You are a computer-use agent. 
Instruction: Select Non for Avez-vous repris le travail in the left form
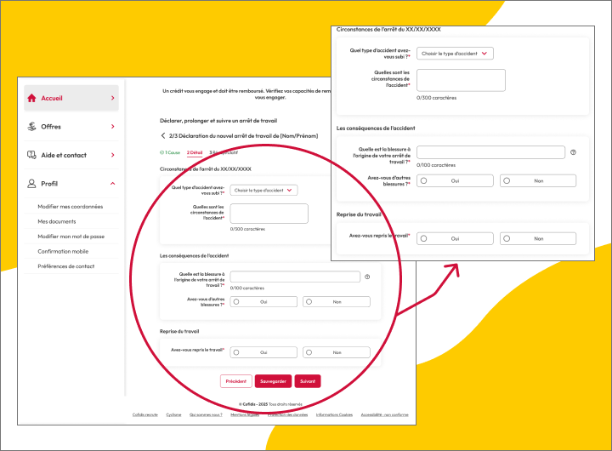pos(336,352)
